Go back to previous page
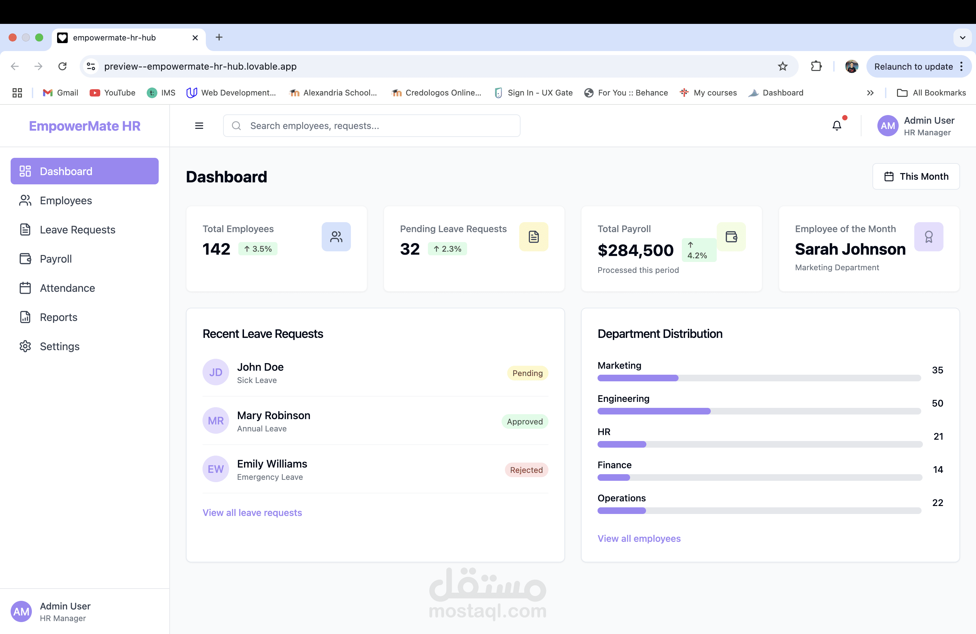976x634 pixels. click(x=15, y=66)
